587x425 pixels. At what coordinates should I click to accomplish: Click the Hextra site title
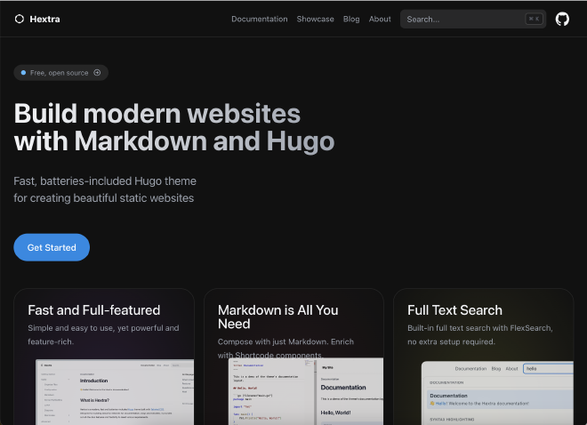(x=44, y=19)
